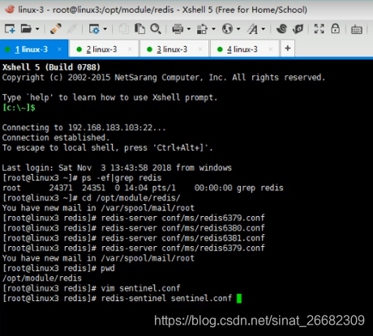Screen dimensions: 373x336
Task: Click the keyboard compose bar icon
Action: [x=357, y=29]
